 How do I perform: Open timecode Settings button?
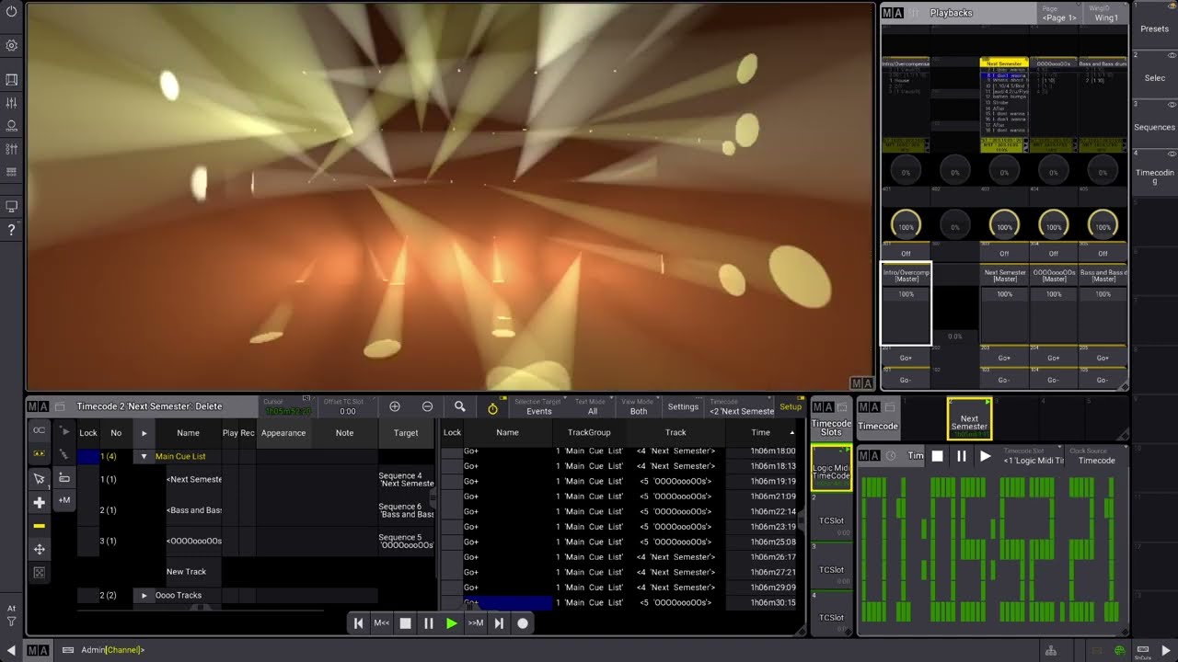point(683,406)
